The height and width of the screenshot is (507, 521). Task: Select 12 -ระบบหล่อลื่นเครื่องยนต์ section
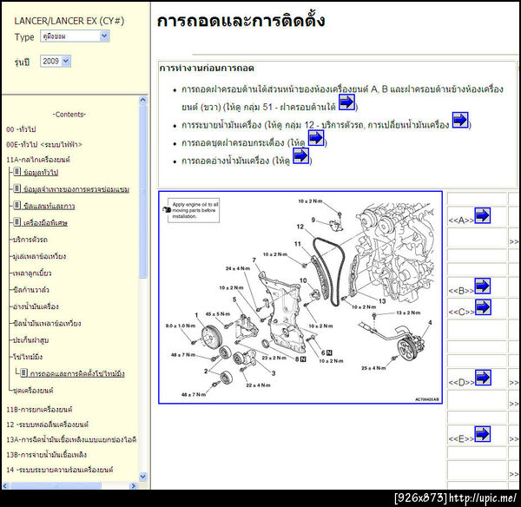pyautogui.click(x=48, y=425)
